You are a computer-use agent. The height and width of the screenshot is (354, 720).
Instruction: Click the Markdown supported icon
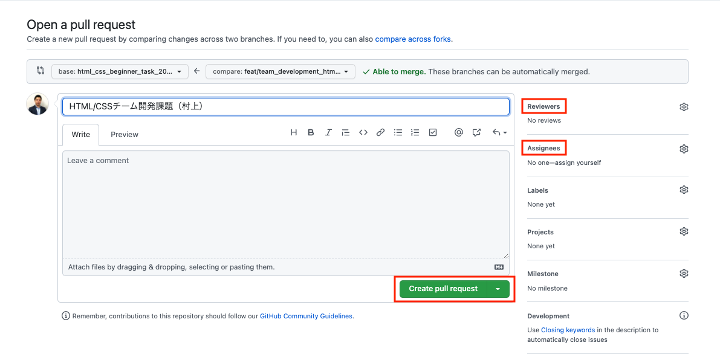coord(499,267)
